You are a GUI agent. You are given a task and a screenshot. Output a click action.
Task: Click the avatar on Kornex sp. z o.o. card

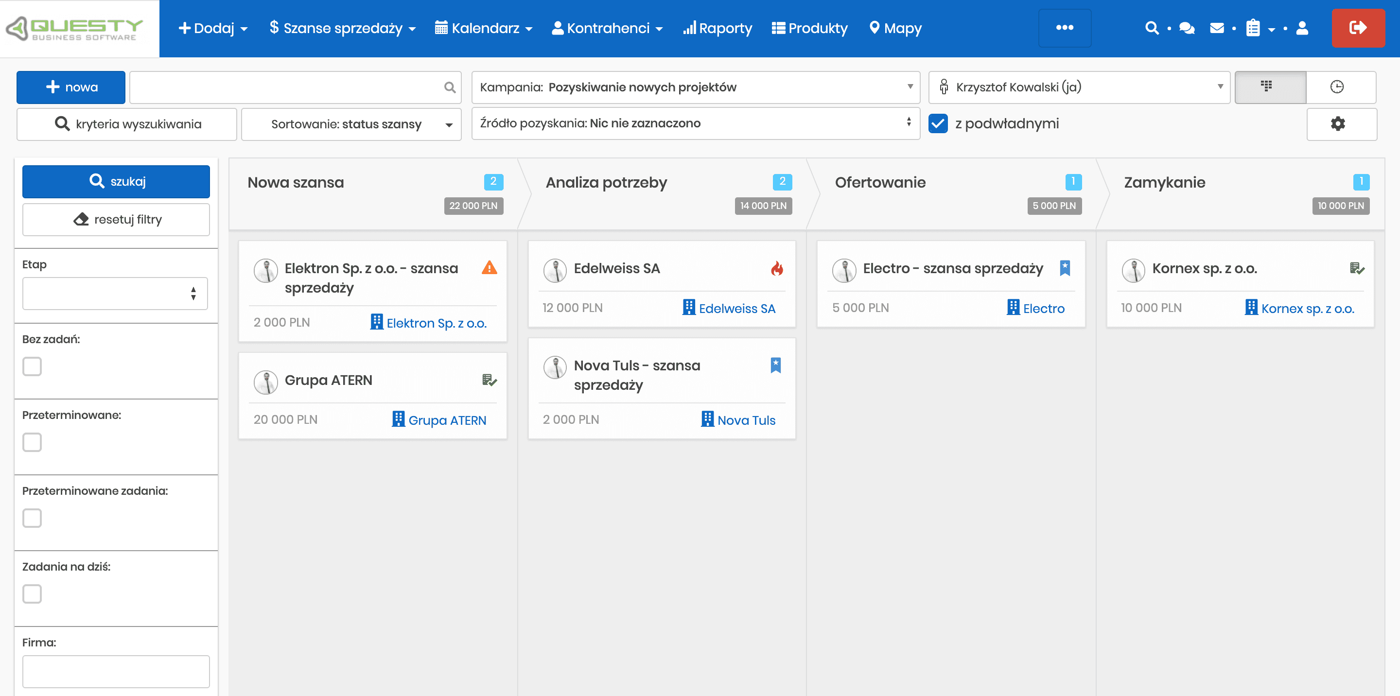1133,271
